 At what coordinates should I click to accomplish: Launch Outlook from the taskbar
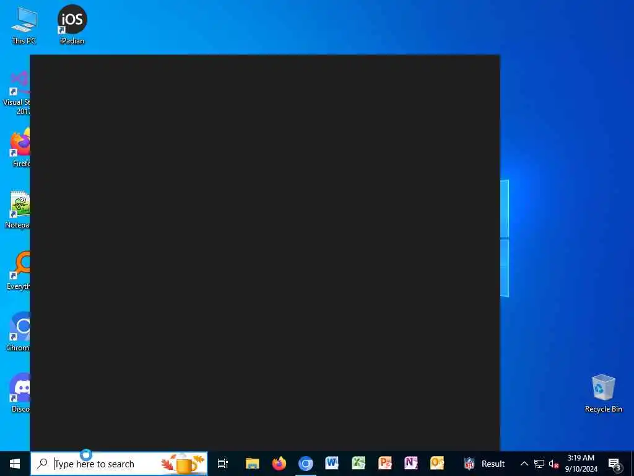(437, 464)
